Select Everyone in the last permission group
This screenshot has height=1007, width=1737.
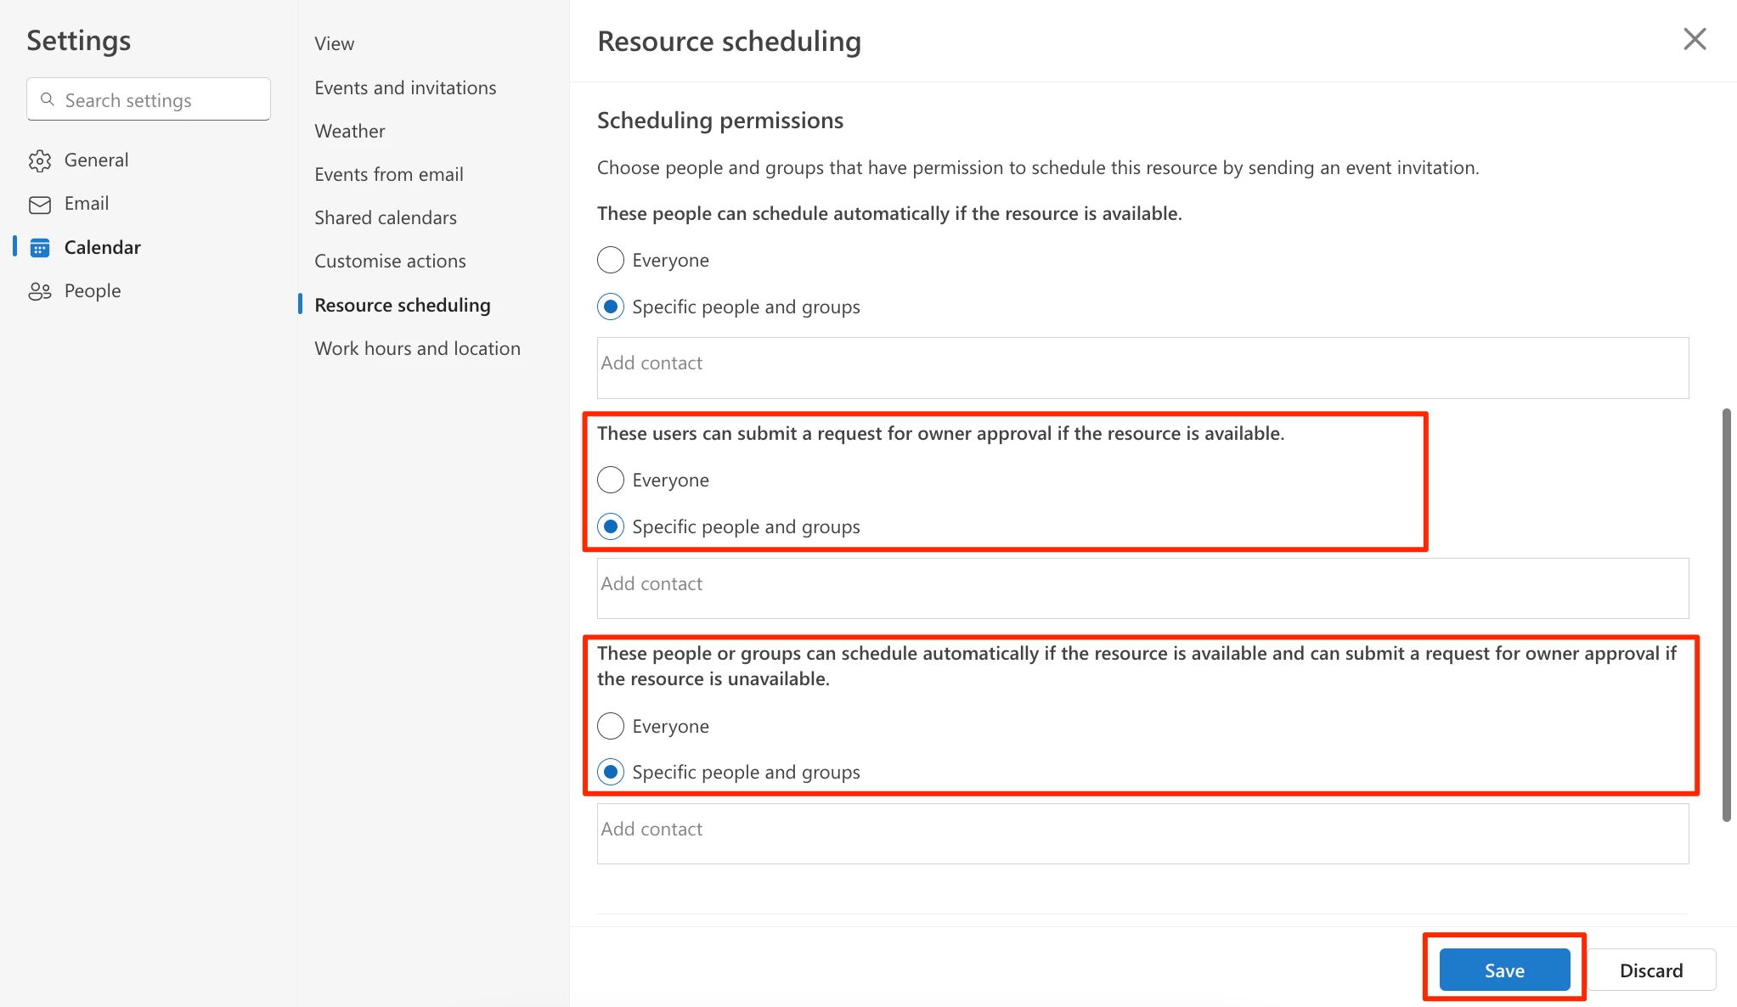coord(611,726)
